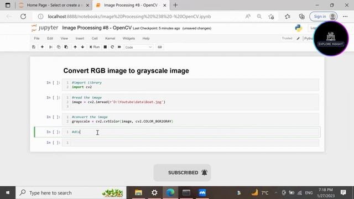354x199 pixels.
Task: Click the taskbar search box
Action: pyautogui.click(x=71, y=193)
